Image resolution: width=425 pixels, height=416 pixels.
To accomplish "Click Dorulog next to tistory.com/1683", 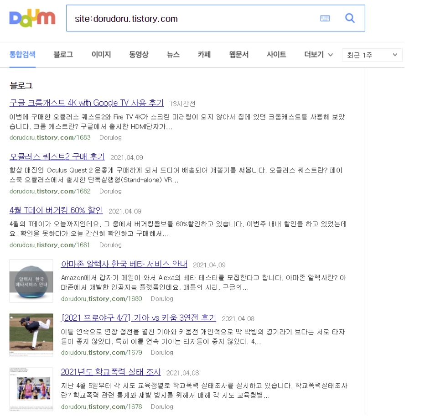I will pyautogui.click(x=110, y=138).
